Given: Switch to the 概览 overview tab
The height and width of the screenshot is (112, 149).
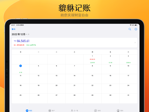Looking at the screenshot, I should [29, 111].
